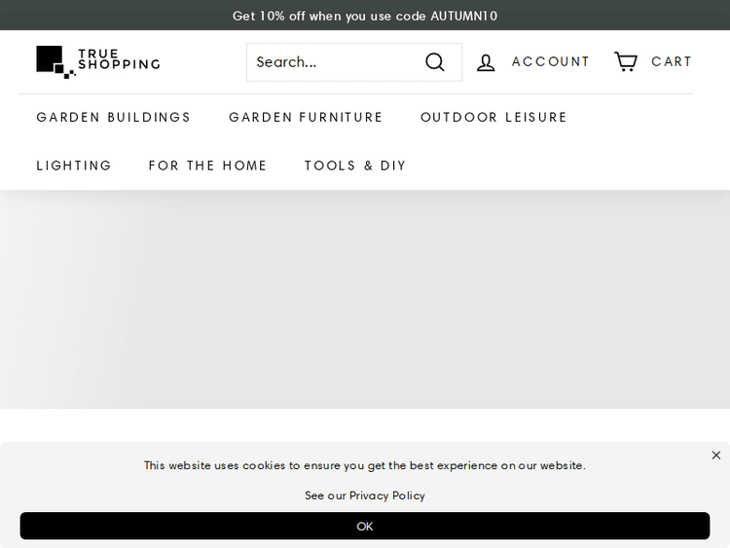Click the person icon beside Account
This screenshot has height=548, width=730.
tap(486, 62)
